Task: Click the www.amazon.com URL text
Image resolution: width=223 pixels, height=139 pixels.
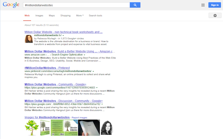Action: click(35, 55)
